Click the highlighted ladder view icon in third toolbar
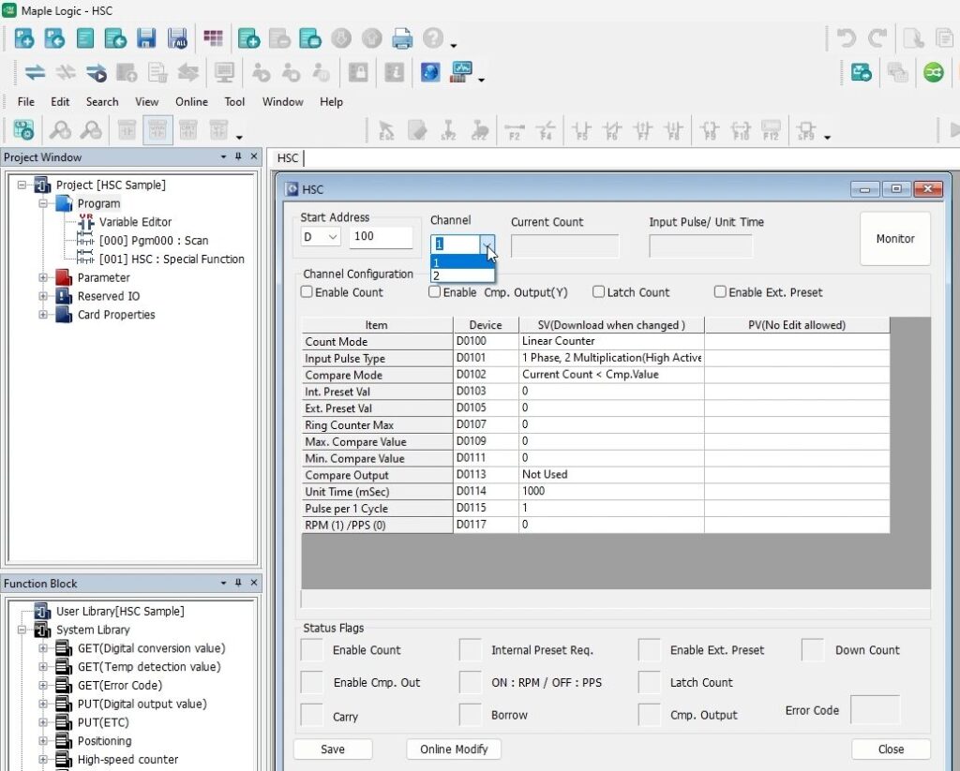This screenshot has height=771, width=960. (157, 129)
